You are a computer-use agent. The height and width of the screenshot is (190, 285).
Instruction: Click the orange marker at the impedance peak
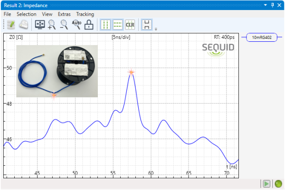(131, 73)
